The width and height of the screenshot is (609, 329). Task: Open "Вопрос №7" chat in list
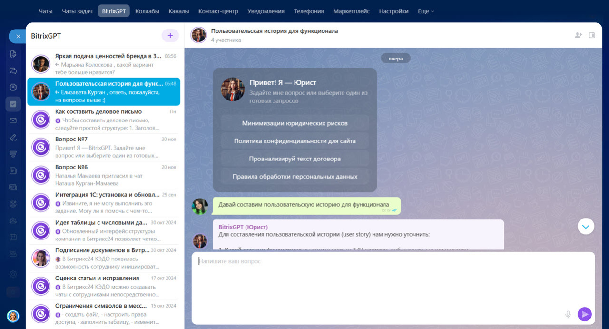104,147
